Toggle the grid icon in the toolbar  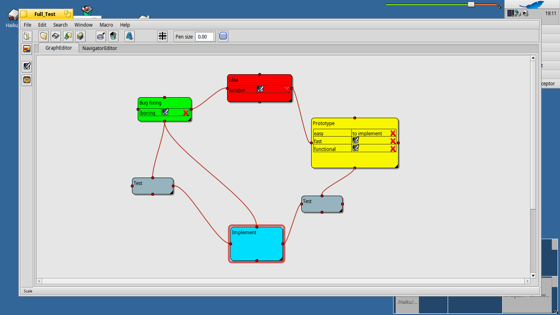pyautogui.click(x=163, y=37)
